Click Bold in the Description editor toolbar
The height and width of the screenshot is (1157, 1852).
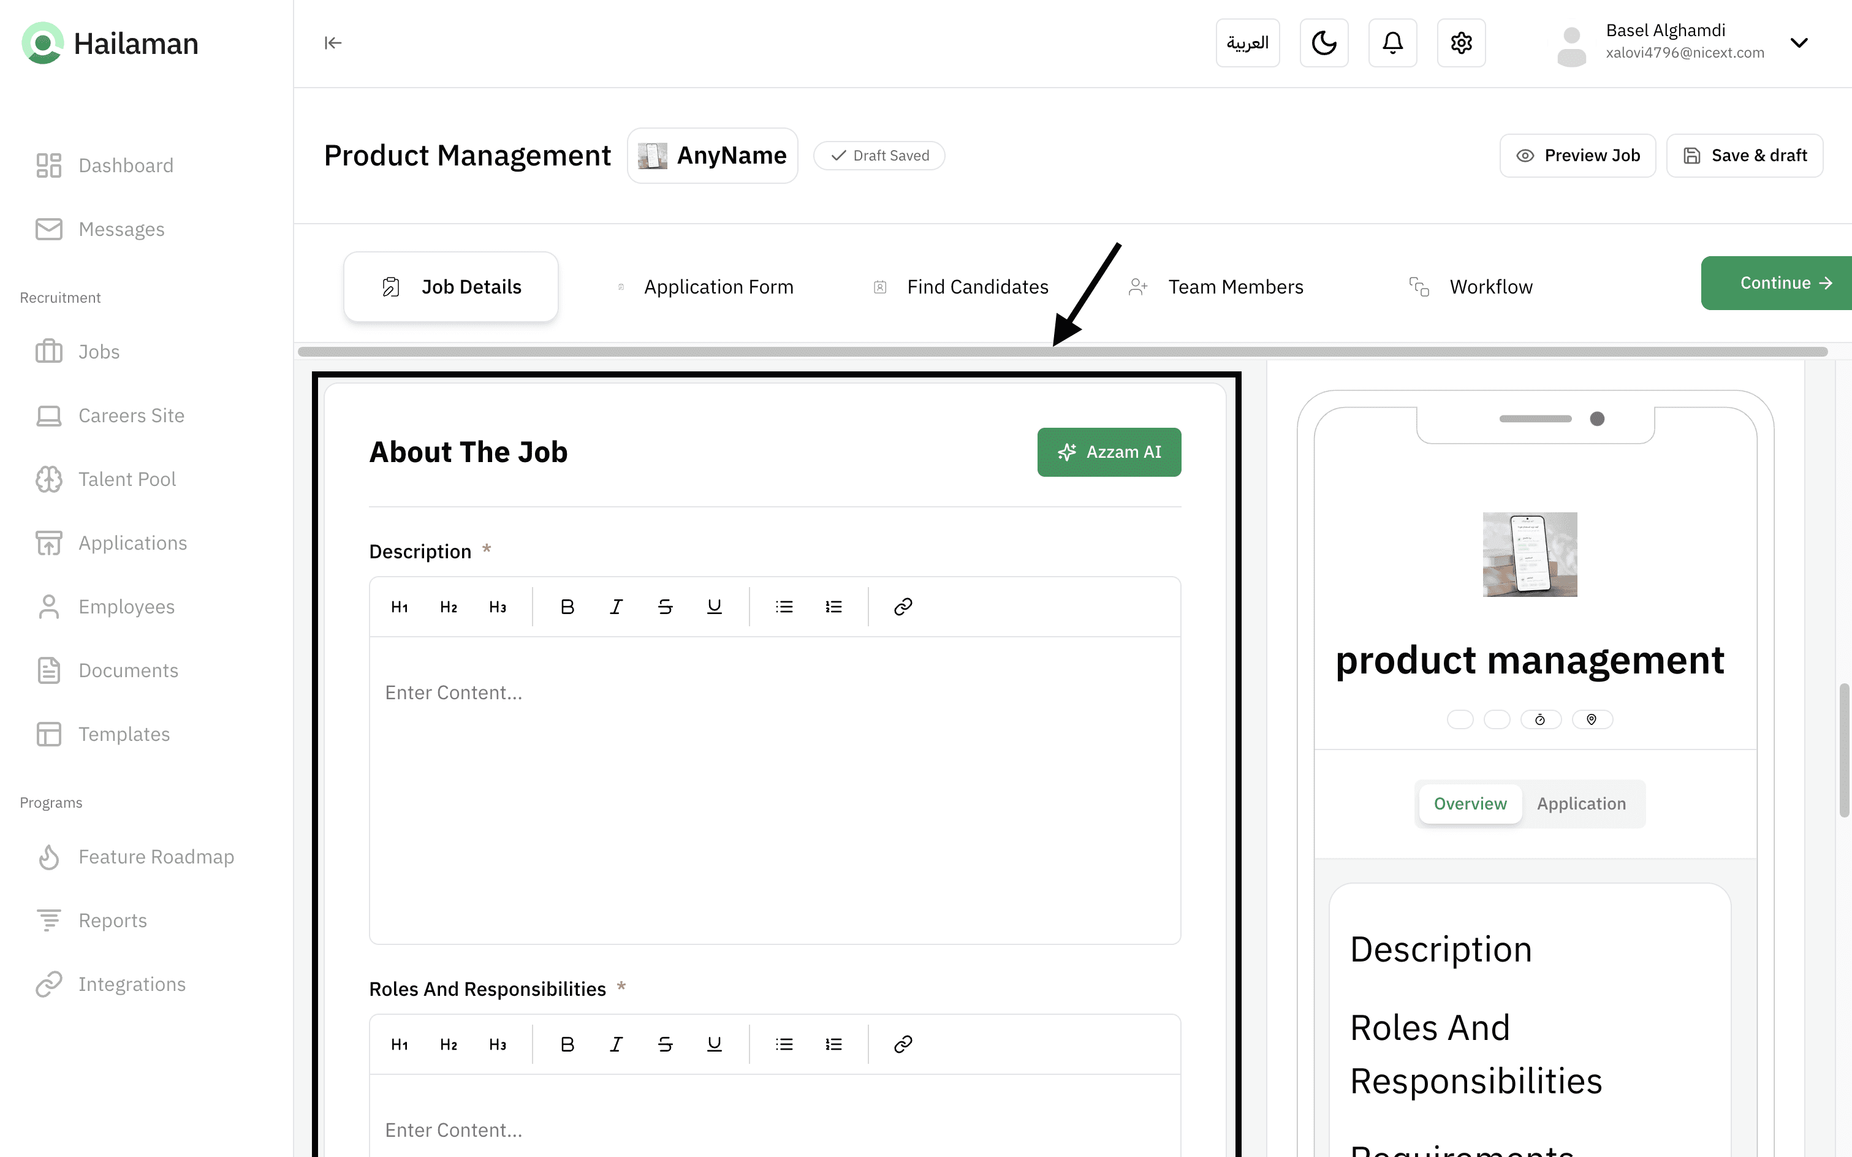coord(567,607)
